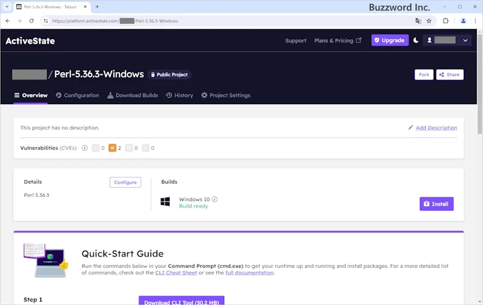This screenshot has height=305, width=483.
Task: Go to Project Settings tab
Action: [226, 95]
